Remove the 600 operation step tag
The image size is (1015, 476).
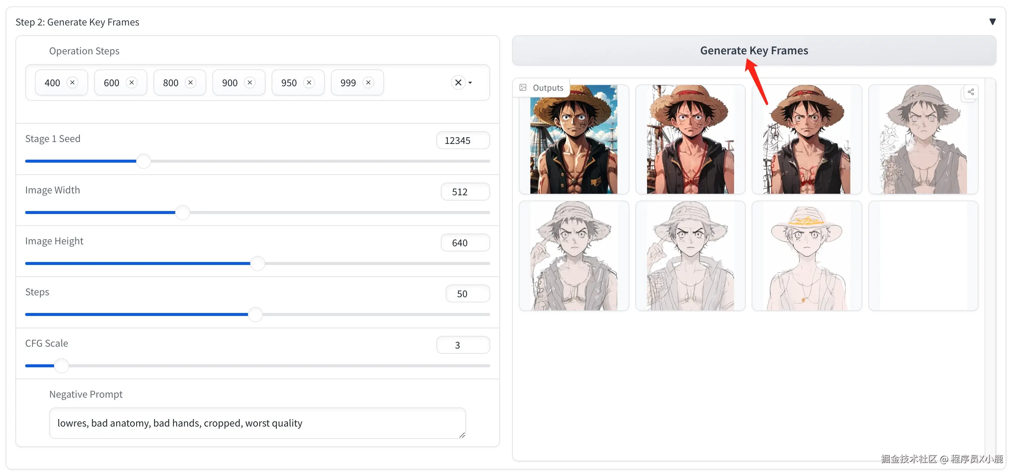coord(132,82)
